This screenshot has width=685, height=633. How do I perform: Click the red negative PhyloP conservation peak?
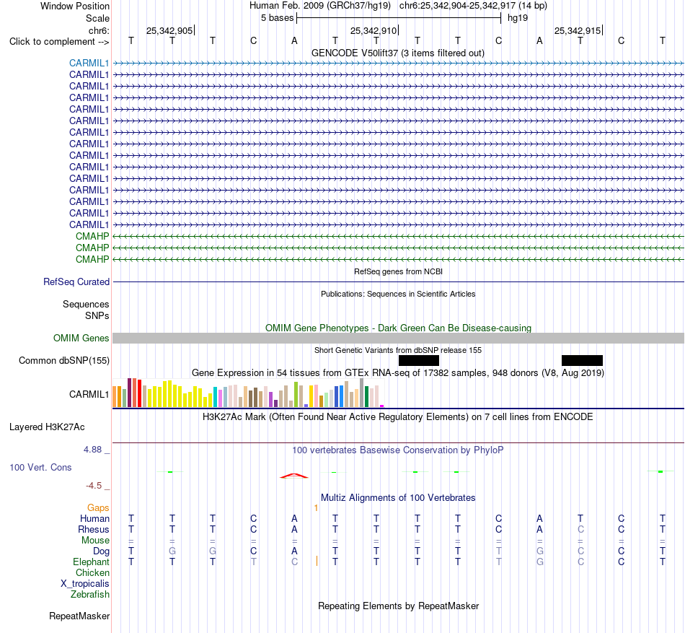coord(294,476)
